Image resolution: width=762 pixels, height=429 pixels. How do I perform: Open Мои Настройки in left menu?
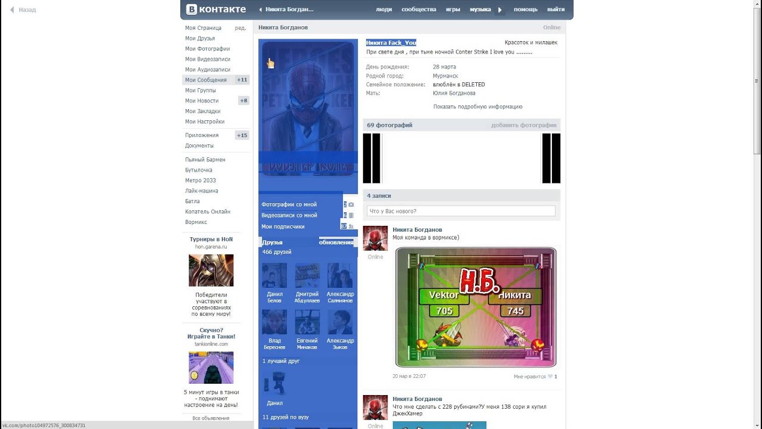(x=205, y=122)
